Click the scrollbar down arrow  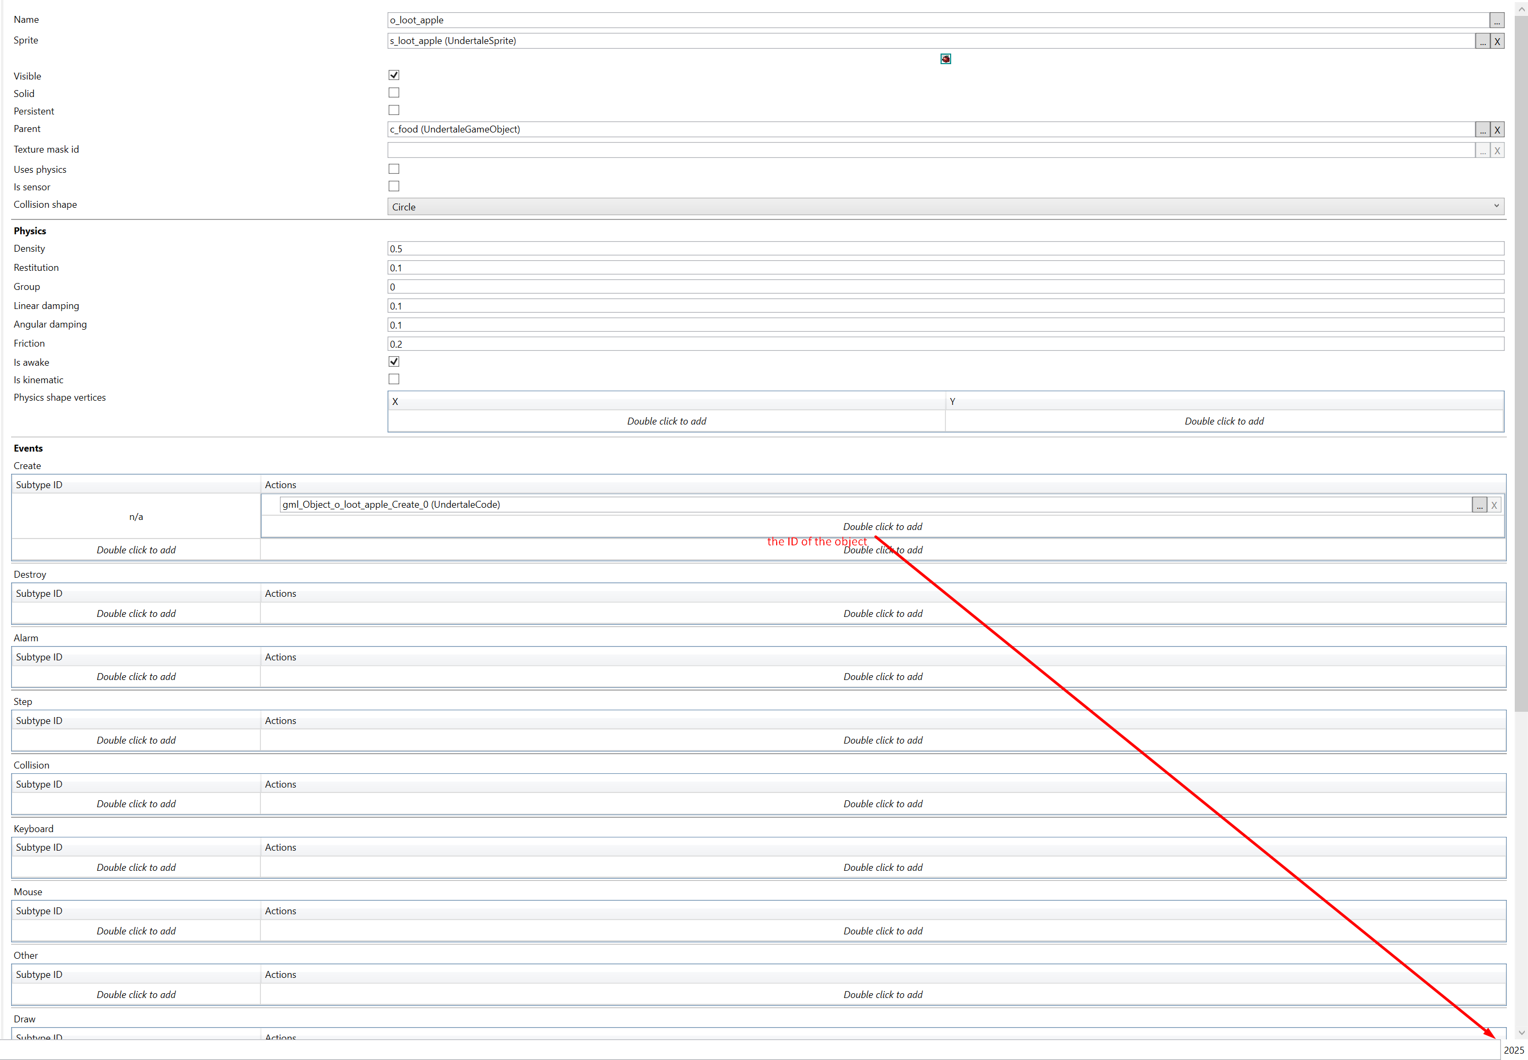(x=1521, y=1033)
